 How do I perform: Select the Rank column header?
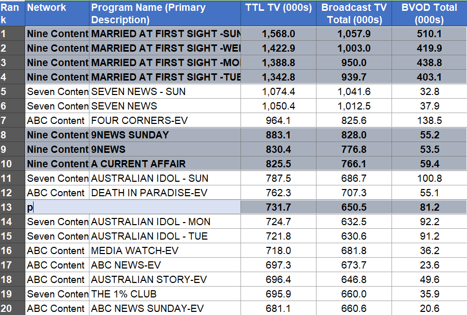click(x=12, y=14)
